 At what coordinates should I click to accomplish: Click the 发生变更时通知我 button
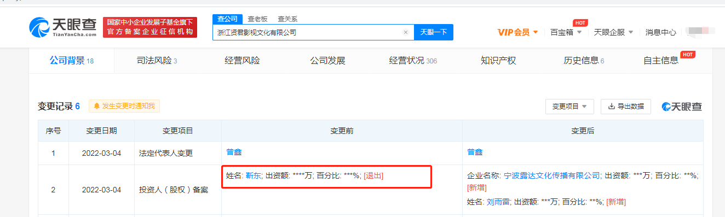point(124,106)
